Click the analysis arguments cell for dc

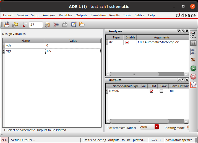[163, 42]
